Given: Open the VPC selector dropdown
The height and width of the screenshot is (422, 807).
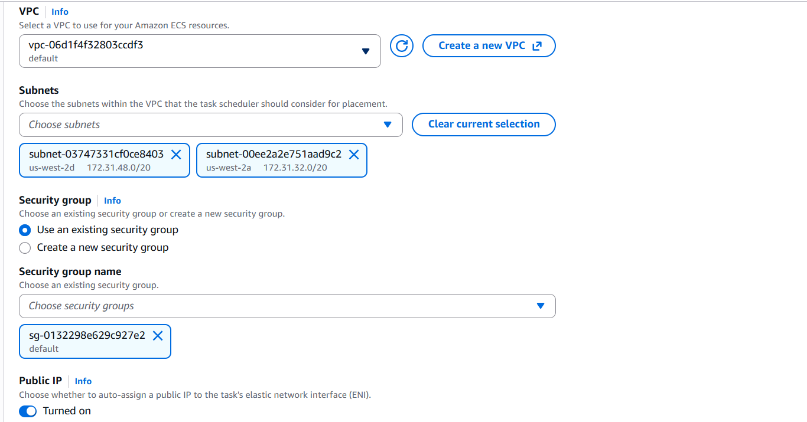Looking at the screenshot, I should (200, 51).
